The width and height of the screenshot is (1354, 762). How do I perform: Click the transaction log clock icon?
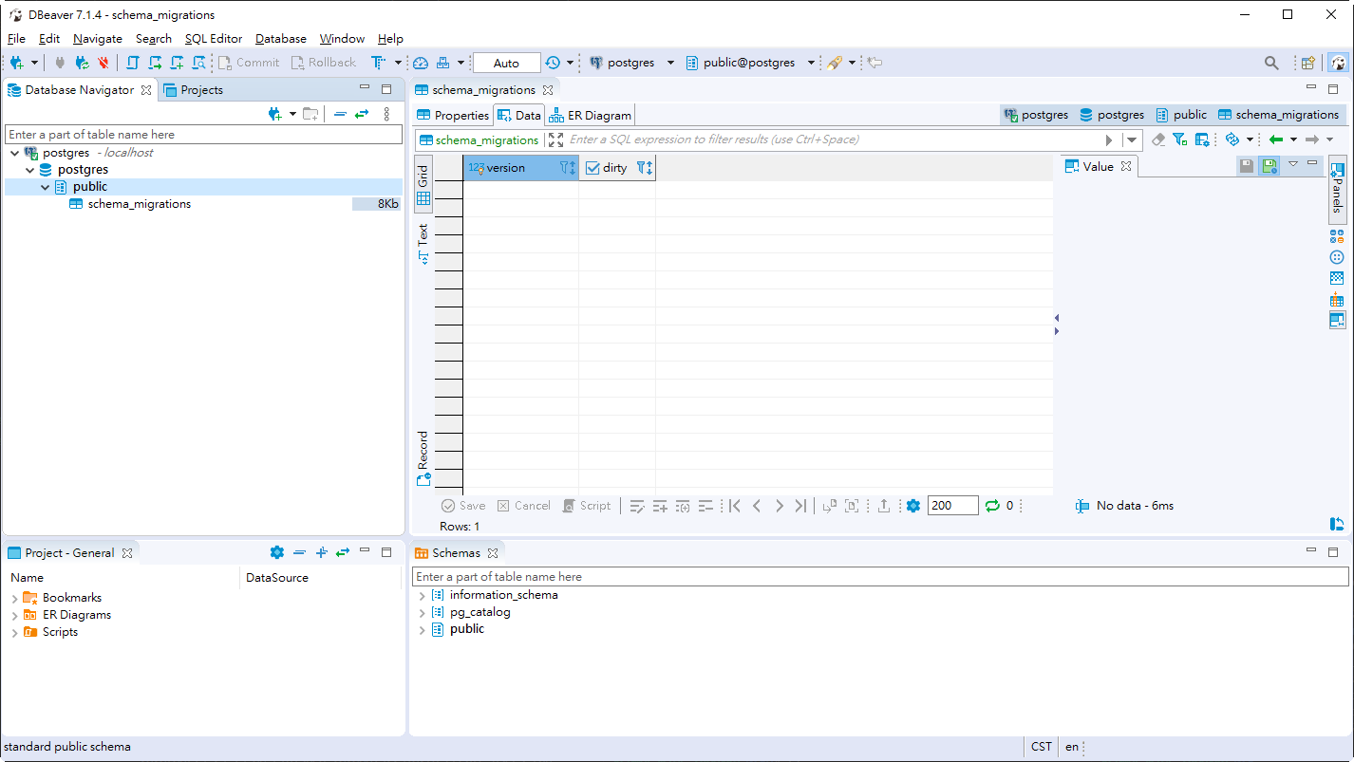(x=554, y=63)
